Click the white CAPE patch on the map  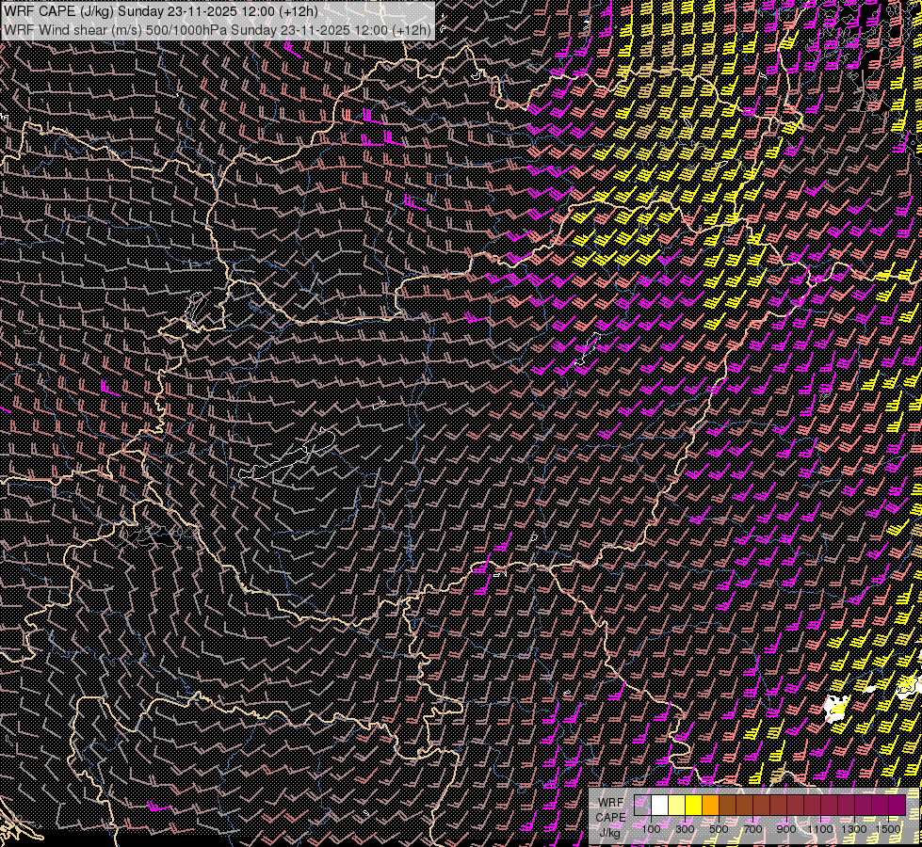834,706
